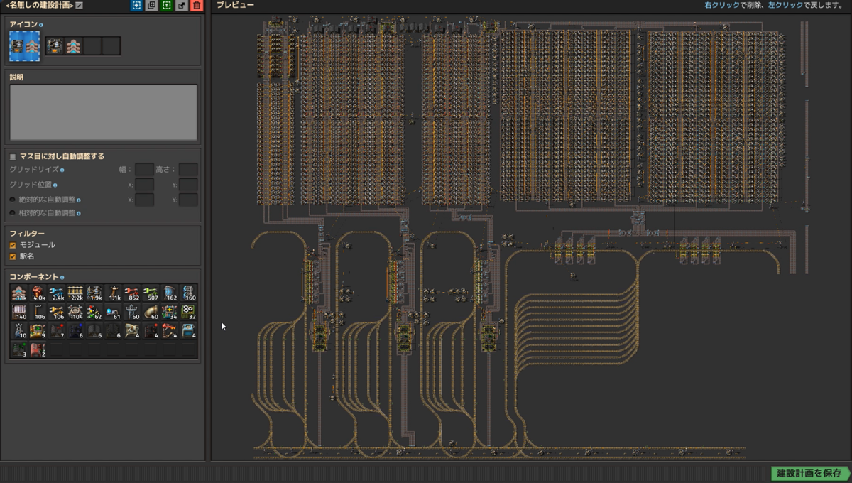852x483 pixels.
Task: Click the red inserter component showing 852
Action: (132, 293)
